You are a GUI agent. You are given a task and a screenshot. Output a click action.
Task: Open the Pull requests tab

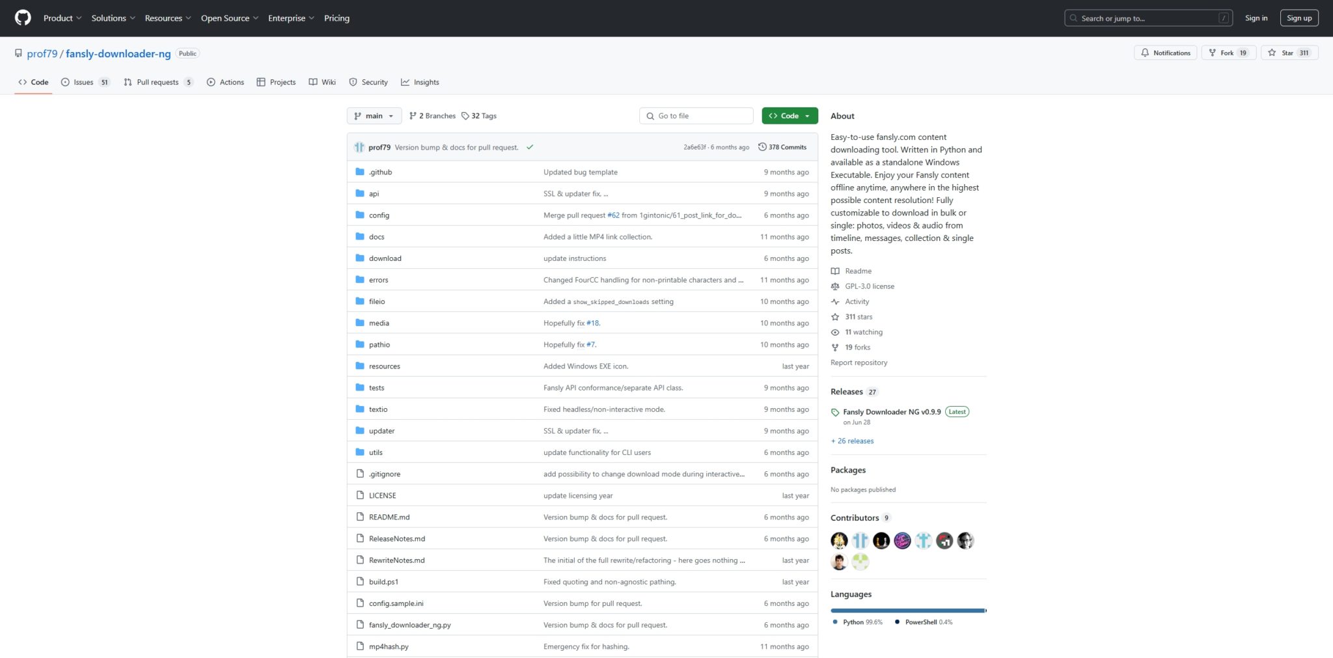pyautogui.click(x=158, y=82)
